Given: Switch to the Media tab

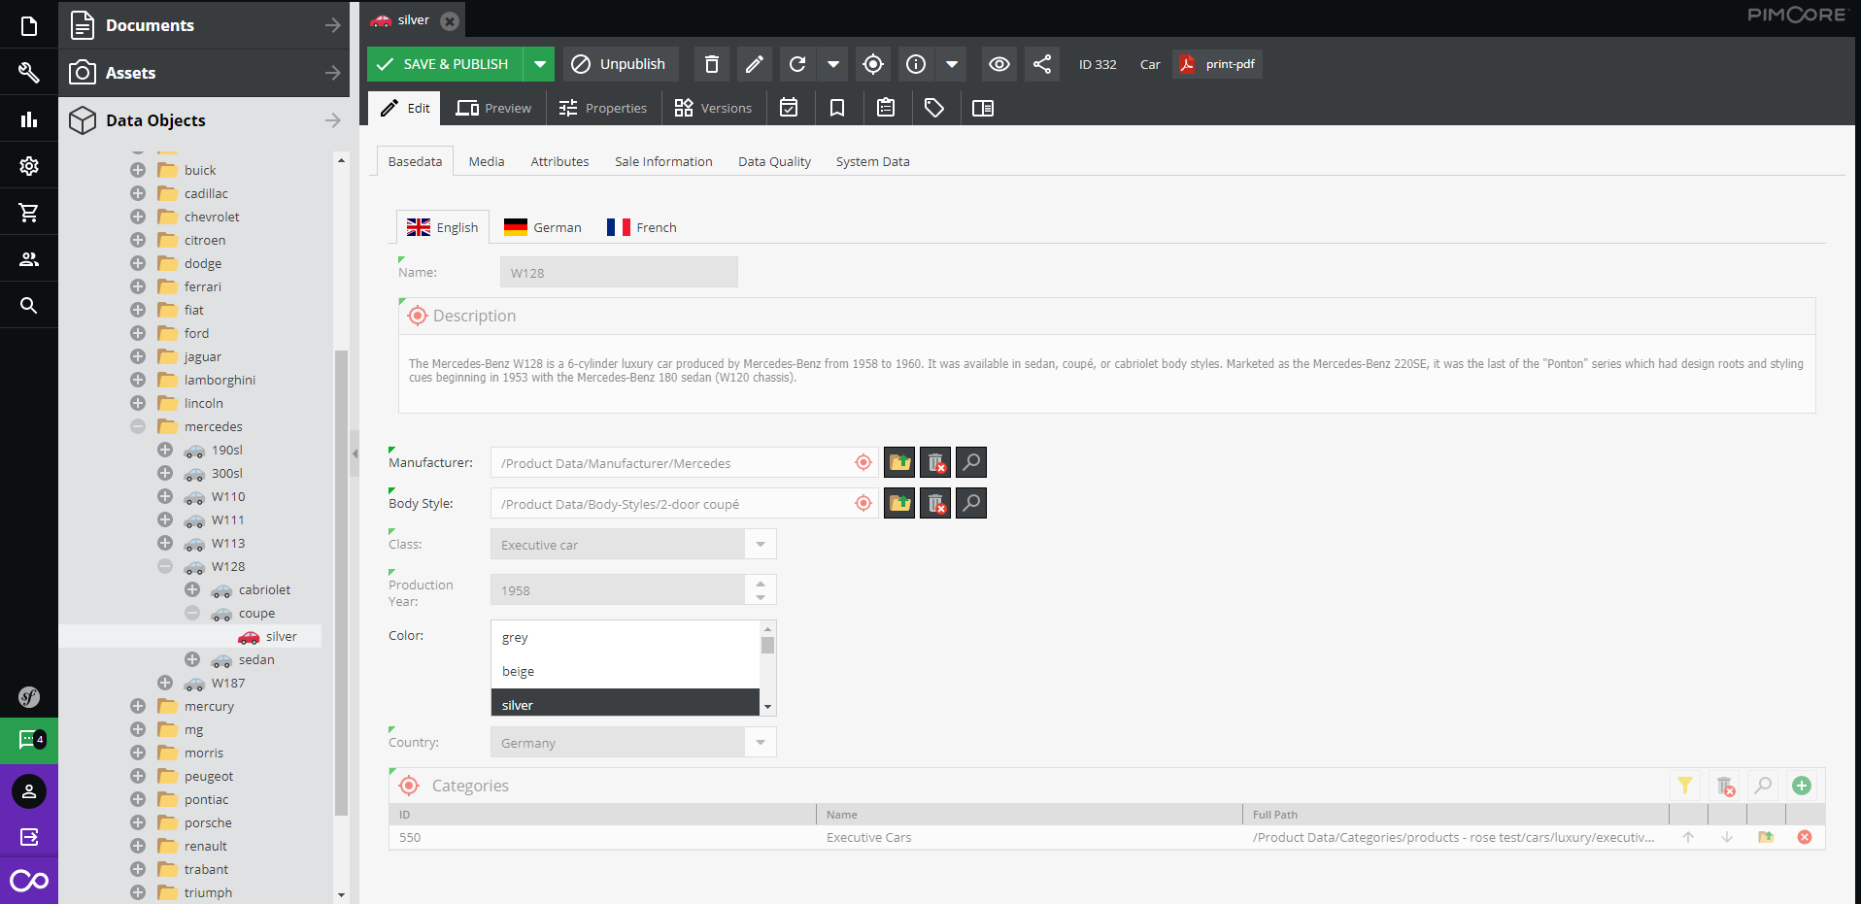Looking at the screenshot, I should coord(487,161).
